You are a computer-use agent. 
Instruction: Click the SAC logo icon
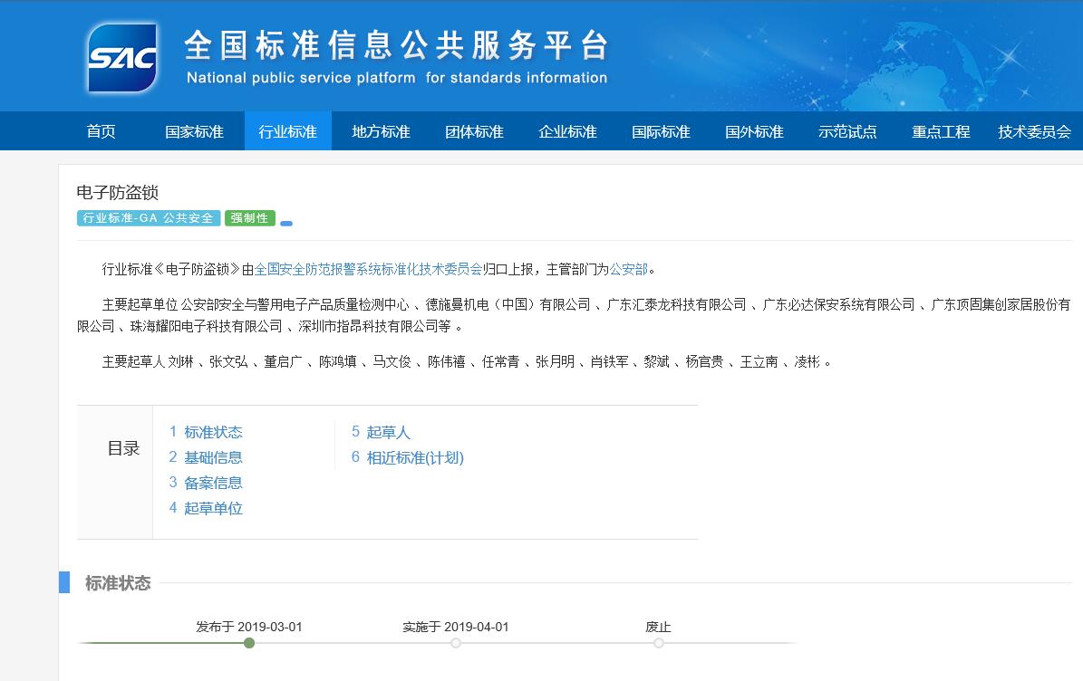point(122,57)
